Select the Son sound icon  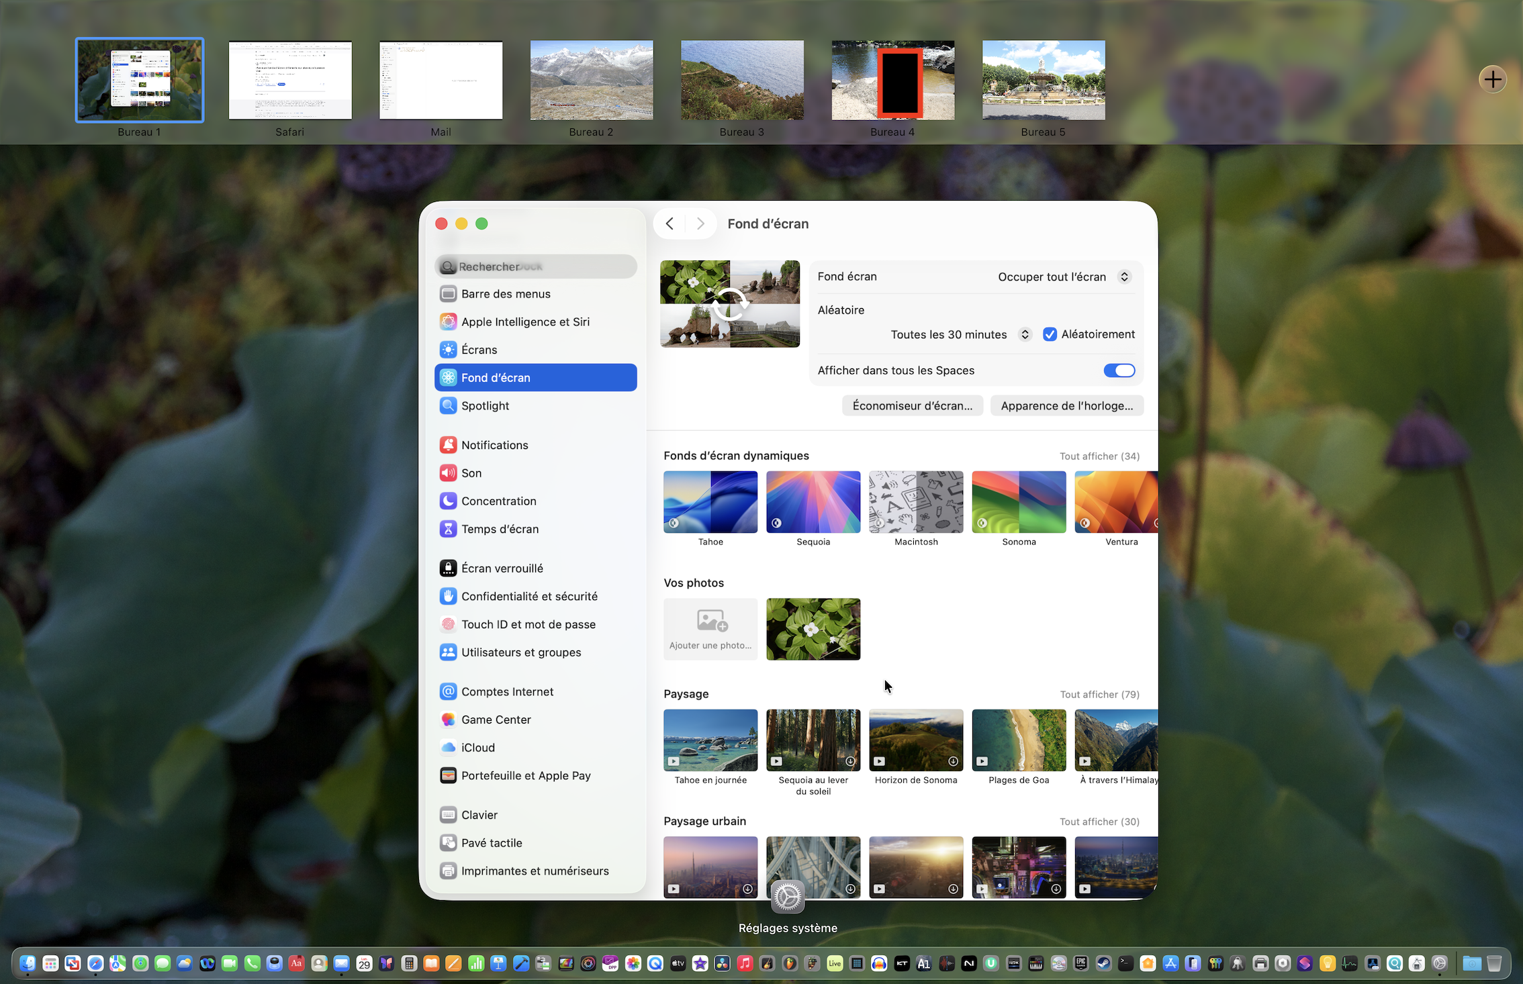click(448, 473)
